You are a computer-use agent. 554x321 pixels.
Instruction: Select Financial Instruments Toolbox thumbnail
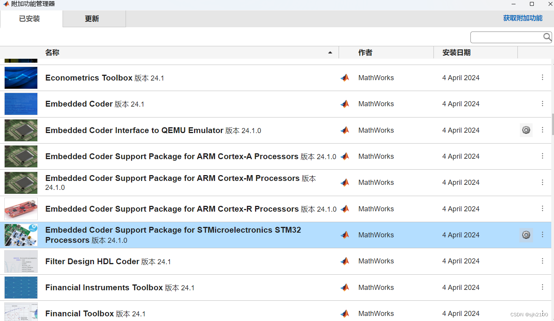[x=21, y=288]
